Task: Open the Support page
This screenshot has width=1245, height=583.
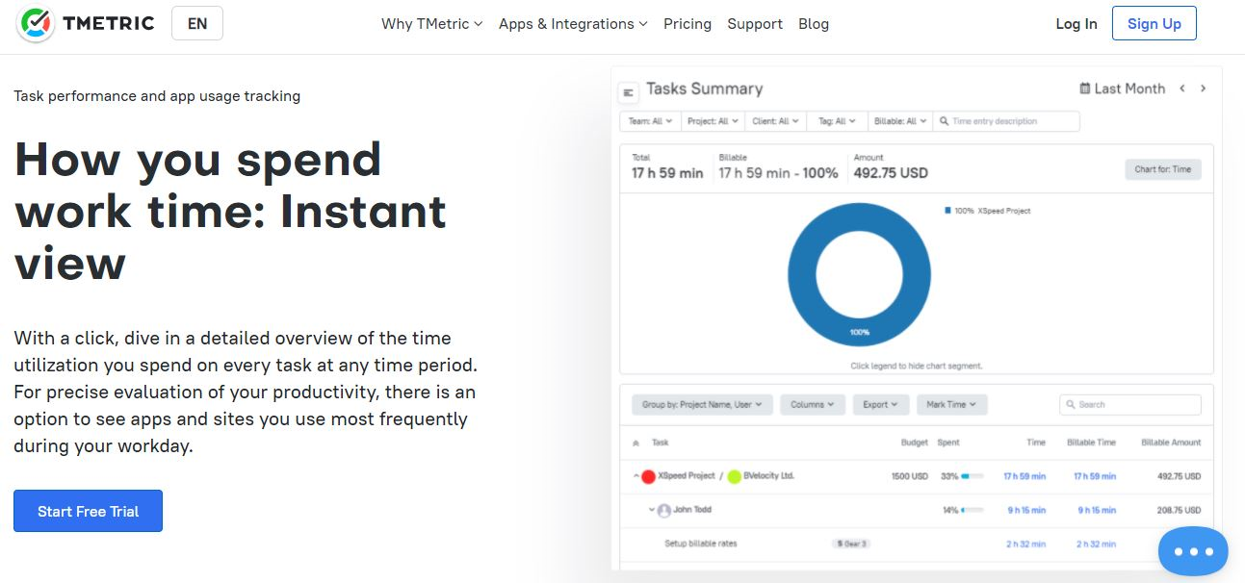Action: (x=755, y=24)
